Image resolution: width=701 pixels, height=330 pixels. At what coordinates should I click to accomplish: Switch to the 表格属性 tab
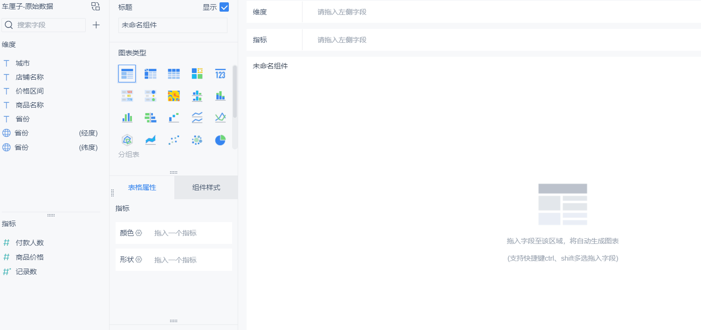point(142,187)
